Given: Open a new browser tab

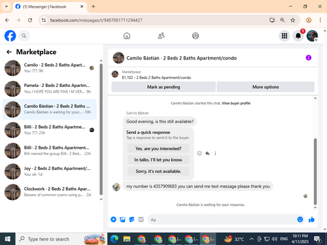Looking at the screenshot, I should [x=93, y=7].
